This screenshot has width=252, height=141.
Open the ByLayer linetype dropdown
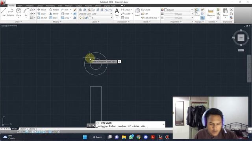click(x=178, y=18)
